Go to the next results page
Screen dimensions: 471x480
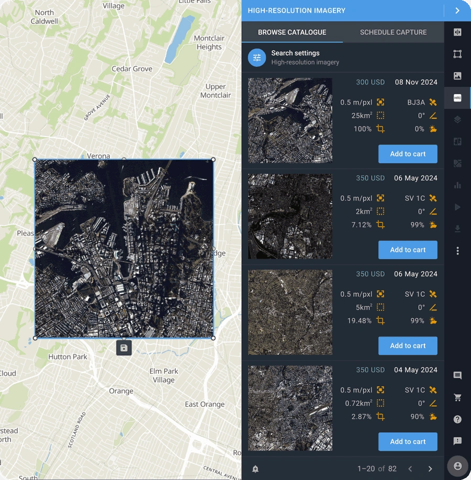431,468
